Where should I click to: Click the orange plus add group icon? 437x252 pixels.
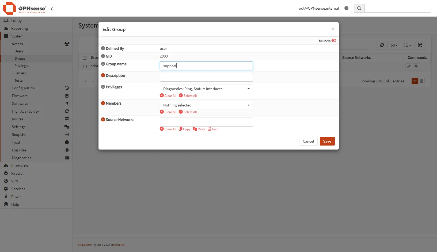click(415, 81)
